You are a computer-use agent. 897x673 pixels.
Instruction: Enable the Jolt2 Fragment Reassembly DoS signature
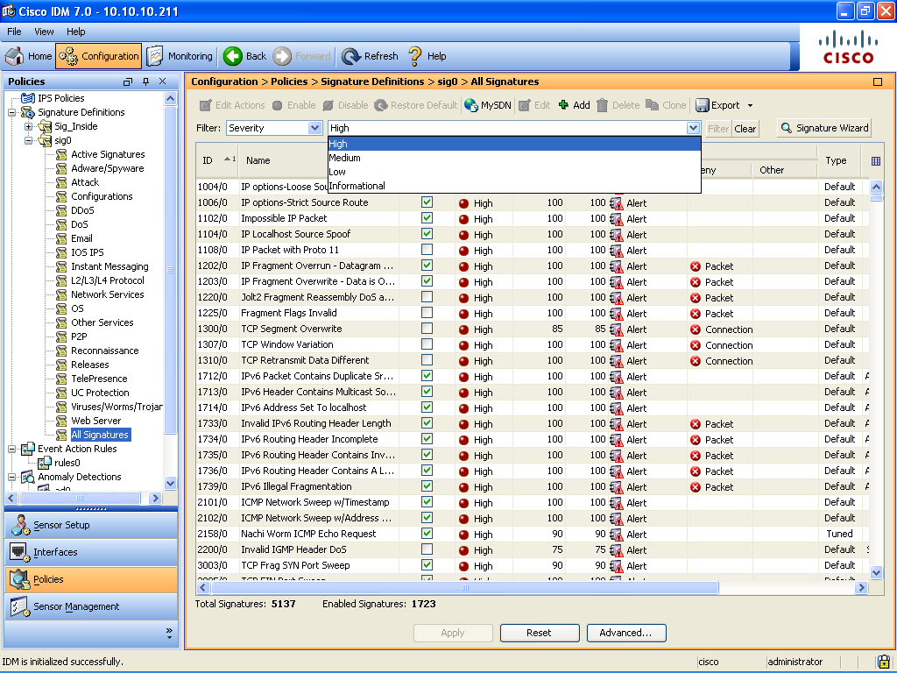427,297
